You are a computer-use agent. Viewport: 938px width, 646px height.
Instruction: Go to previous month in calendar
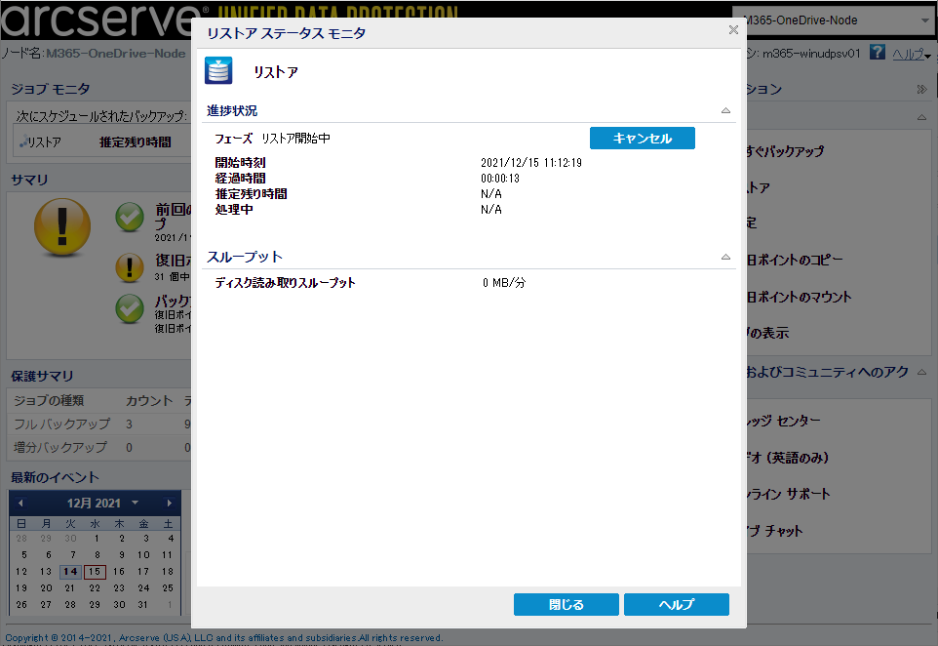20,503
